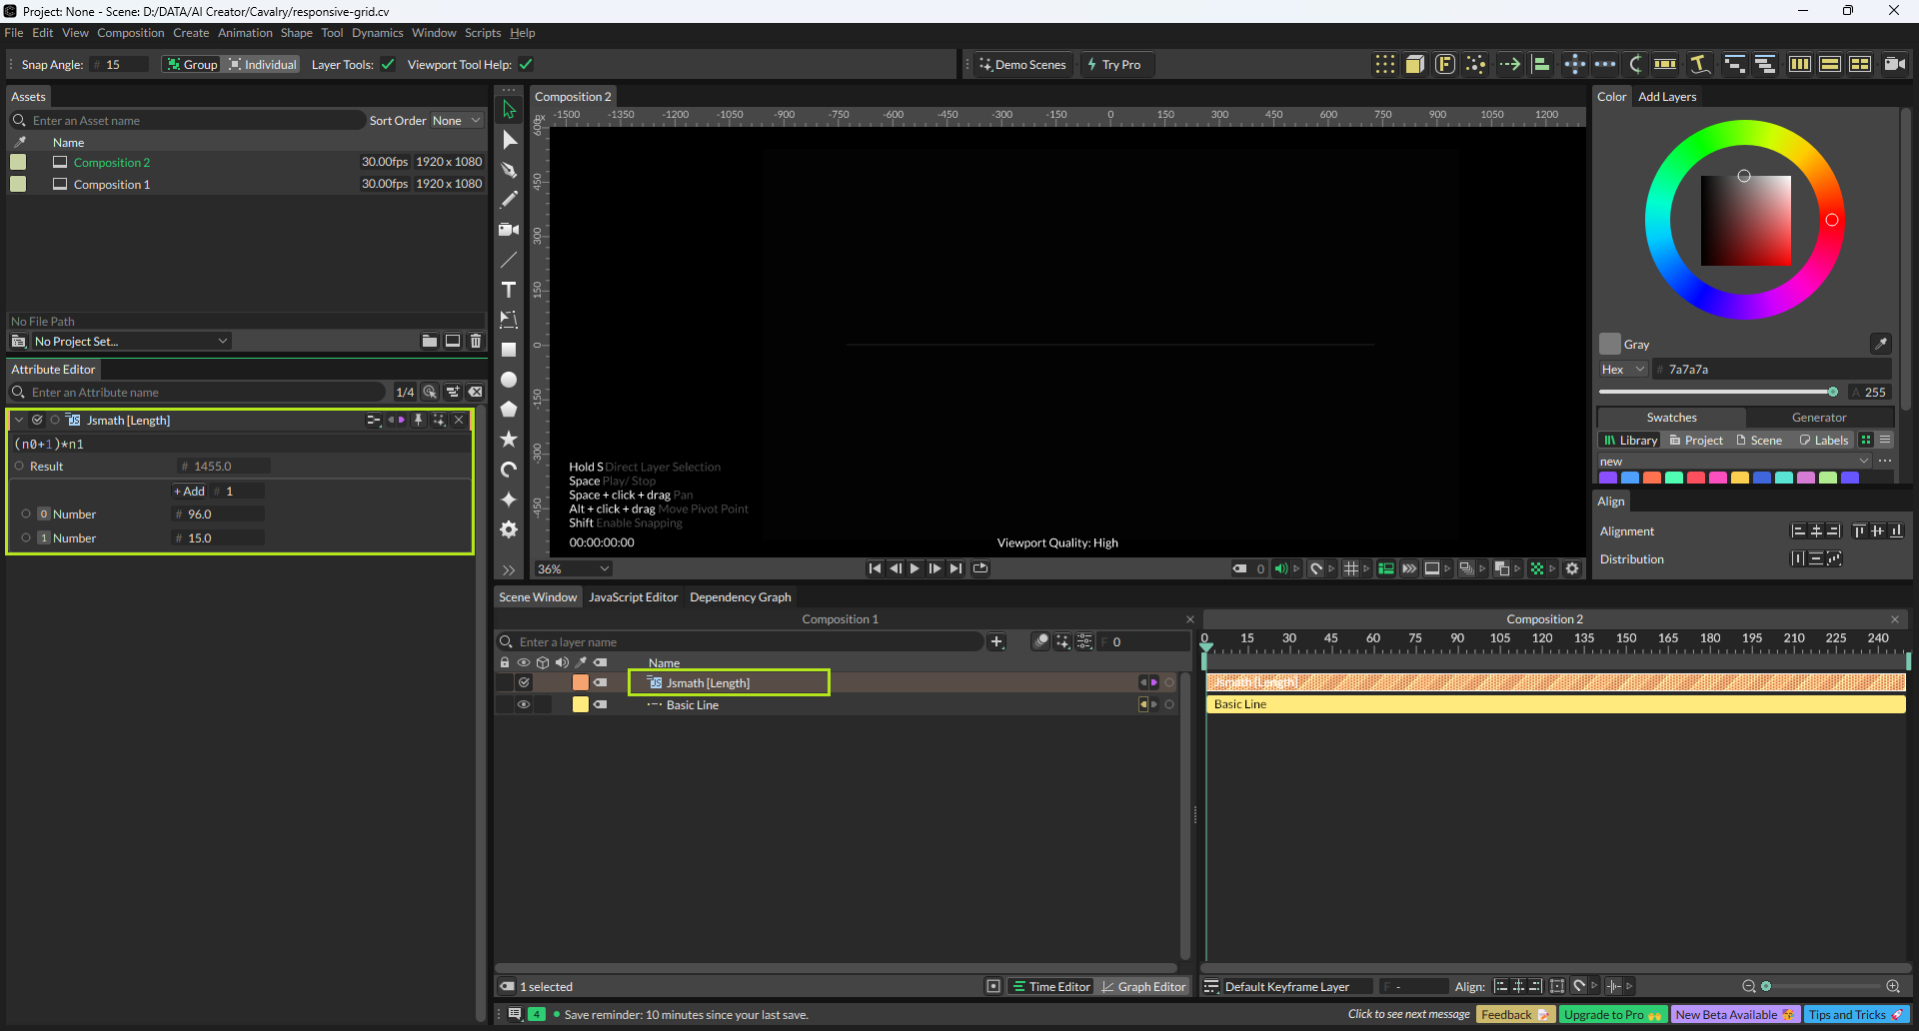Click the alpha slider handle

tap(1832, 392)
